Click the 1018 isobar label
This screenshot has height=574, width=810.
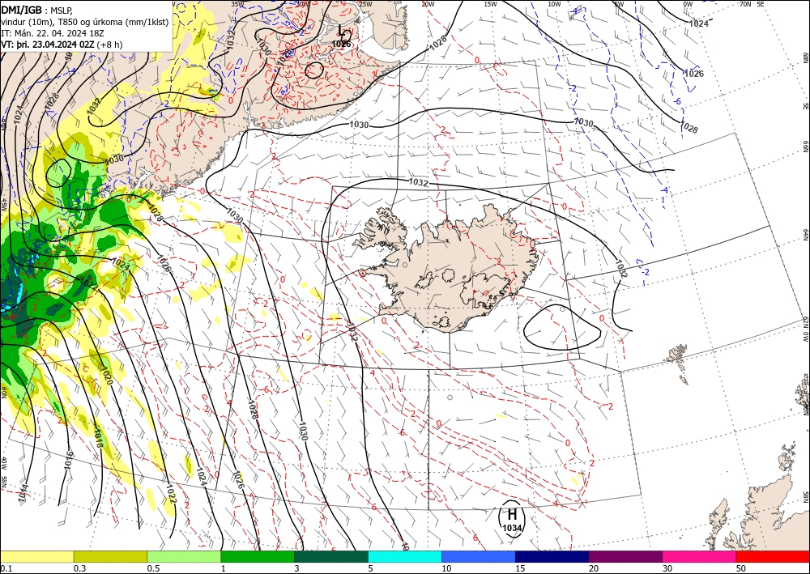click(x=98, y=438)
